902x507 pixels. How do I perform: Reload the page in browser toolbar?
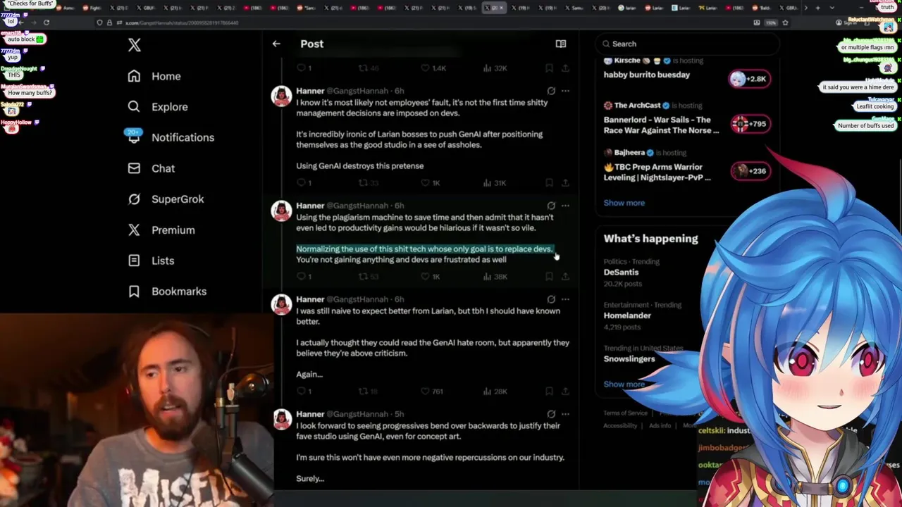[47, 23]
